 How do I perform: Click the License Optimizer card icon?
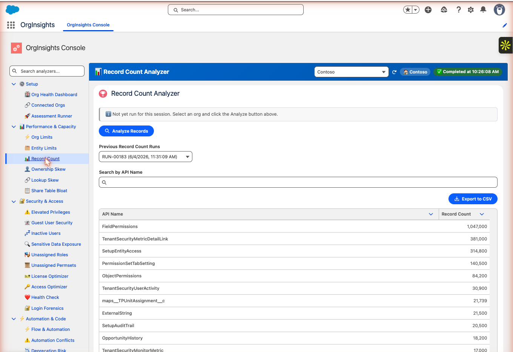[x=27, y=276]
